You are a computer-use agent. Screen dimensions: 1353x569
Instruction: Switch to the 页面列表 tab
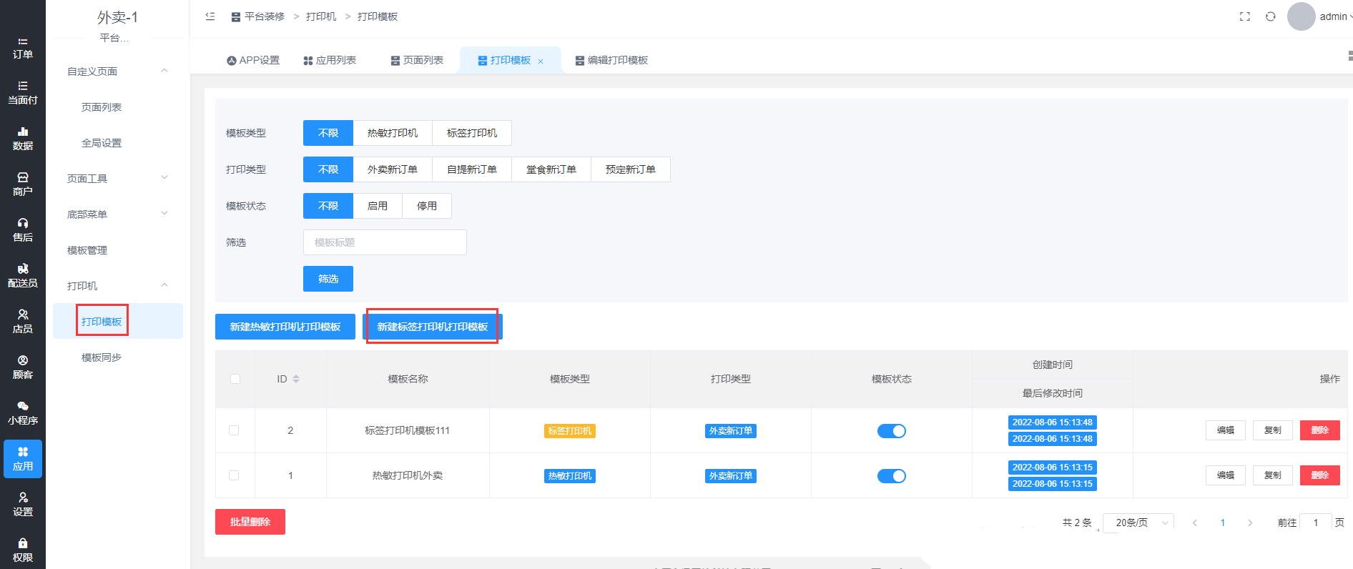coord(417,60)
